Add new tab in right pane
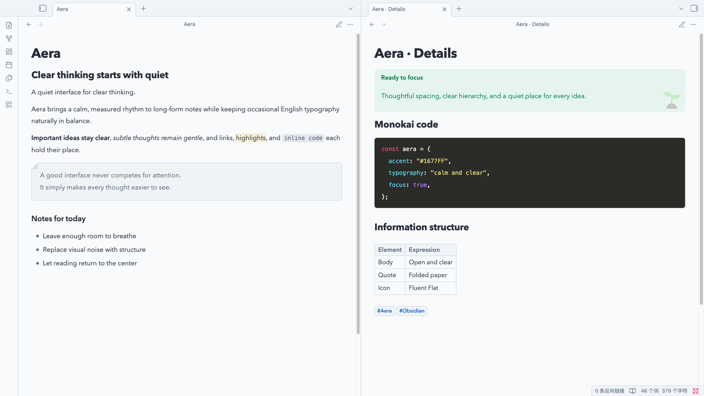Screen dimensions: 704x396 click(x=459, y=9)
